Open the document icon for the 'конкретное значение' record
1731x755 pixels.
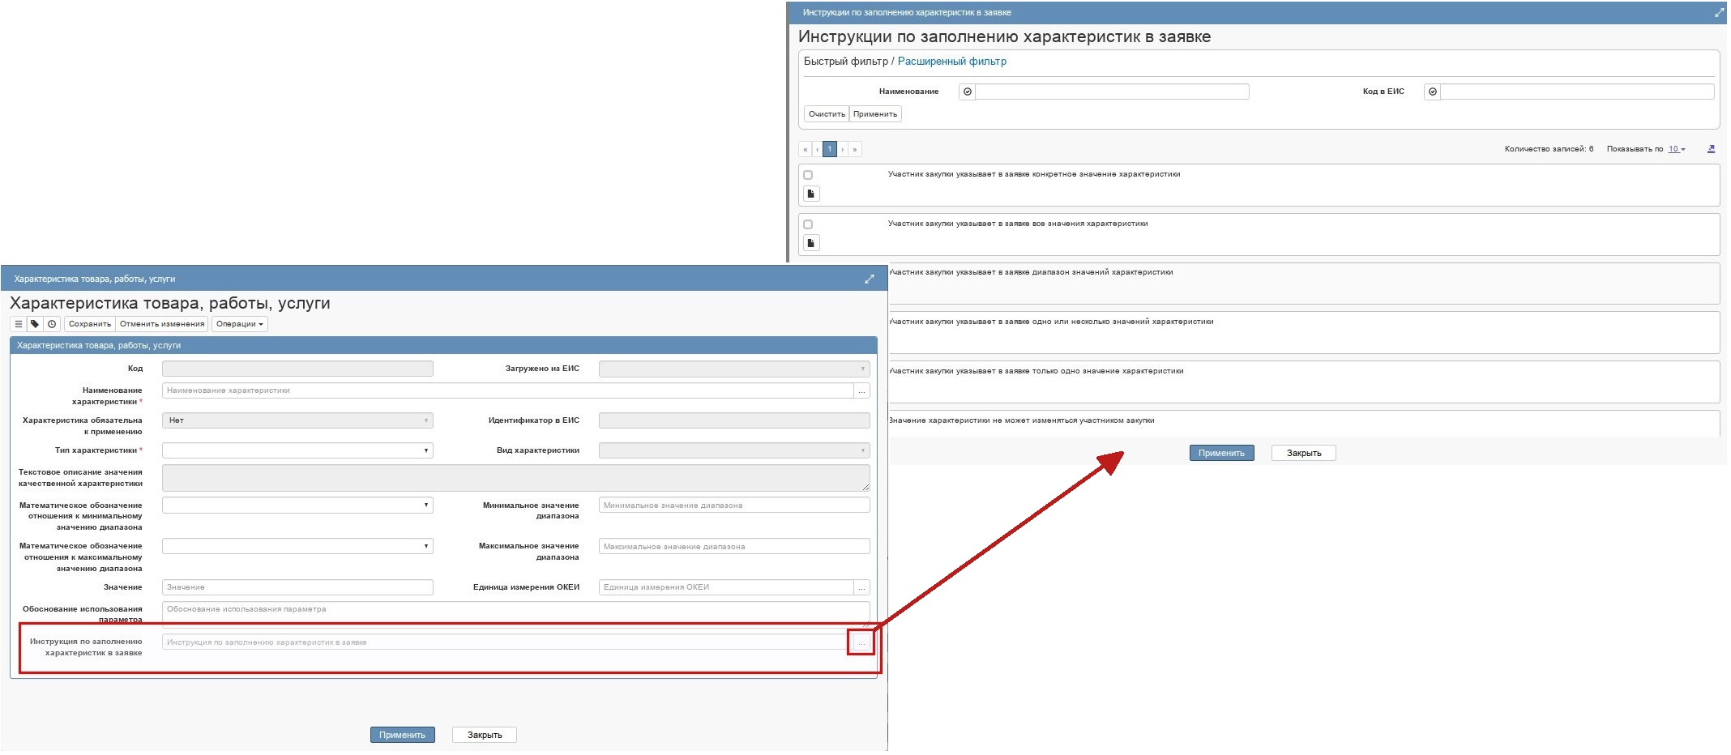point(810,194)
